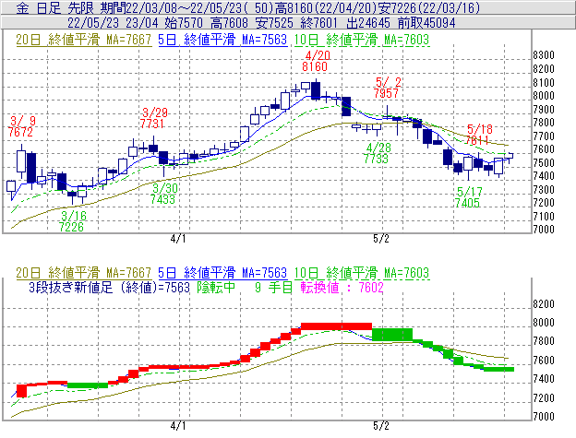Click the 5日 終値平滑 MA=7563 legend above candlestick chart
The height and width of the screenshot is (438, 576).
pos(222,40)
